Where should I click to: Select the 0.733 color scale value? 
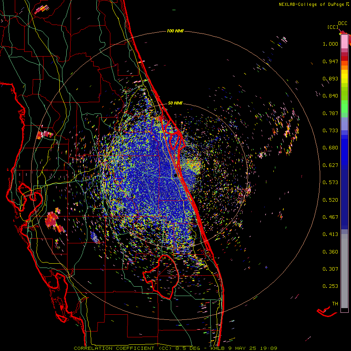tap(330, 131)
